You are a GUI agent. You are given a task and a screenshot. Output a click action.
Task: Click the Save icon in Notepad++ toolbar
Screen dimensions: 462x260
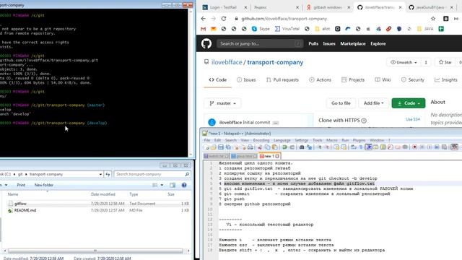(x=221, y=147)
